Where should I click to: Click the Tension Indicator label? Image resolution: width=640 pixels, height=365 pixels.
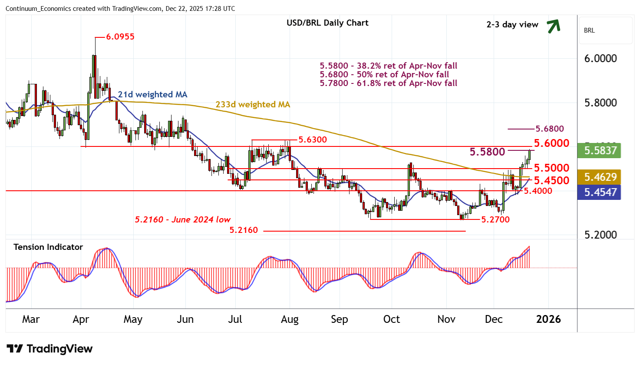48,247
